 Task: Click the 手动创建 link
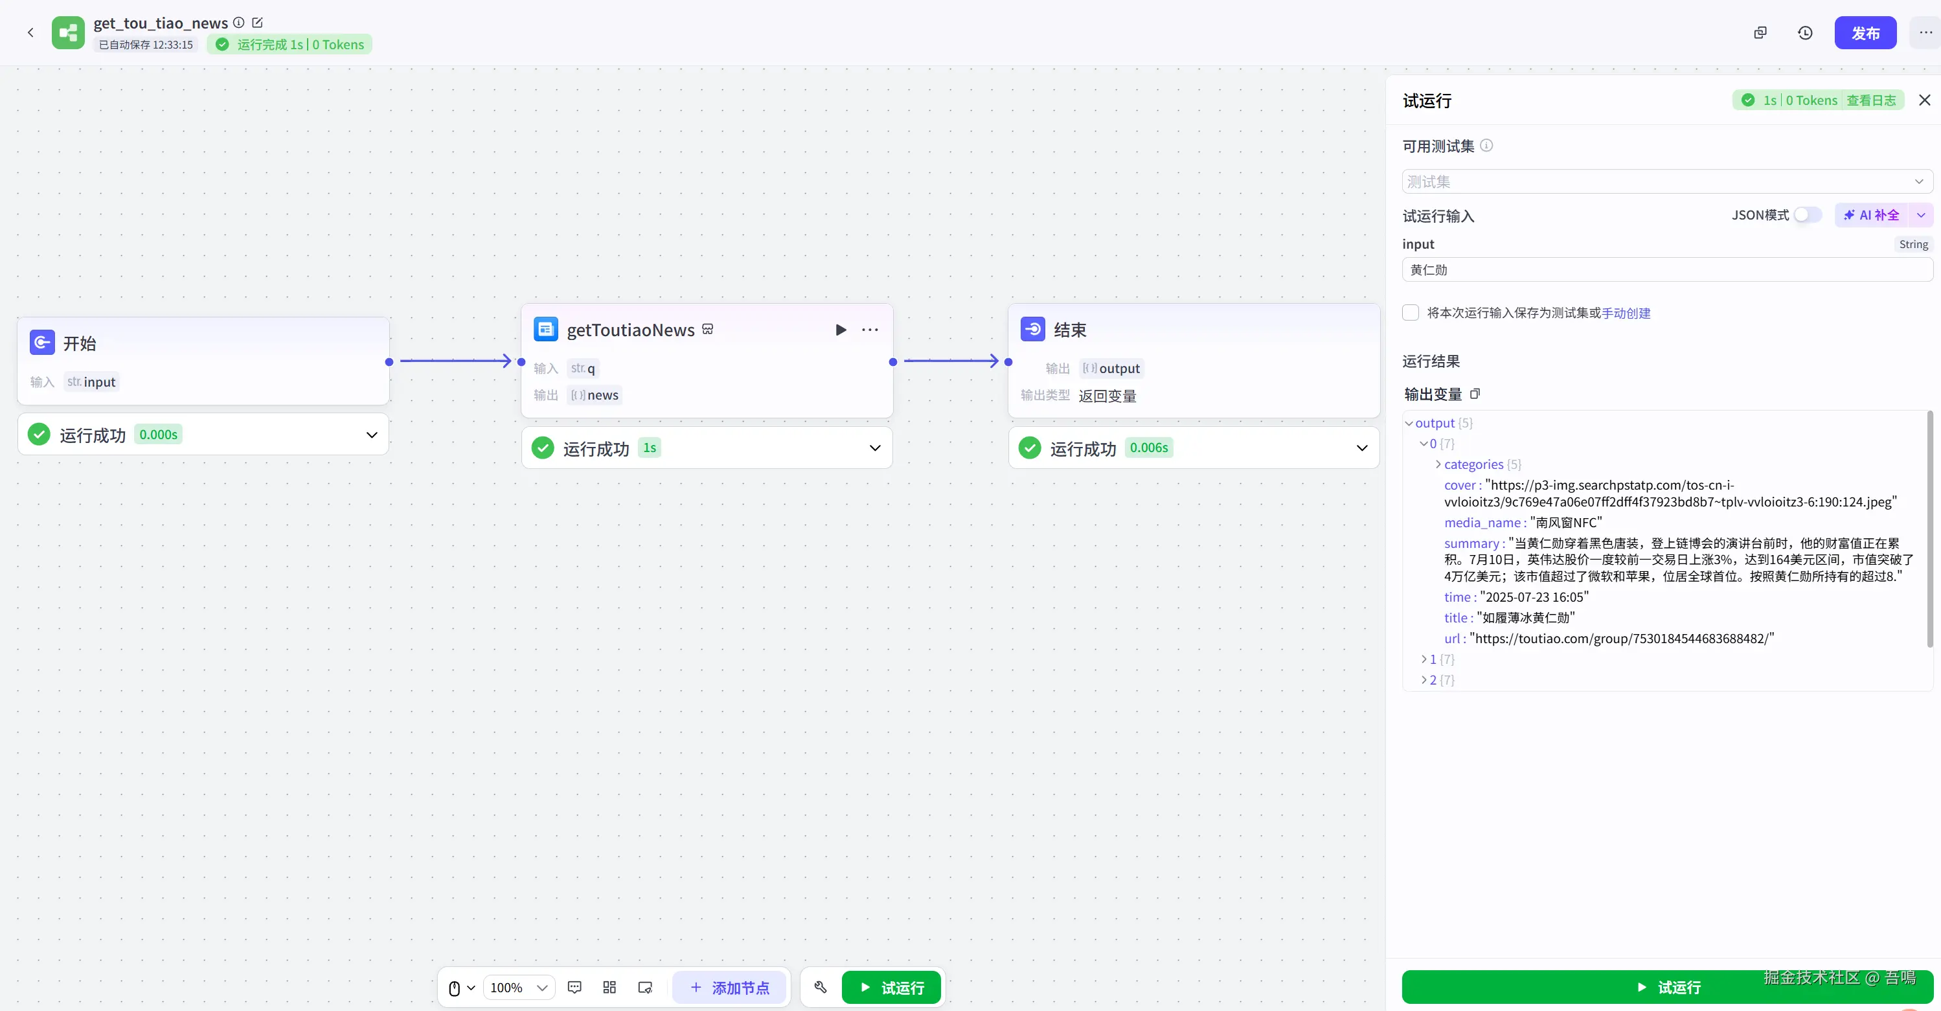click(1626, 313)
